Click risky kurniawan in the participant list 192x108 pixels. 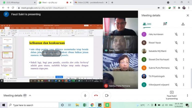pyautogui.click(x=156, y=34)
